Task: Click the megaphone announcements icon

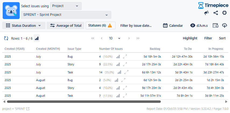Action: [207, 13]
